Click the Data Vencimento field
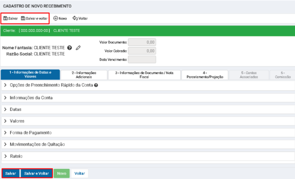Image resolution: width=295 pixels, height=179 pixels. click(142, 60)
